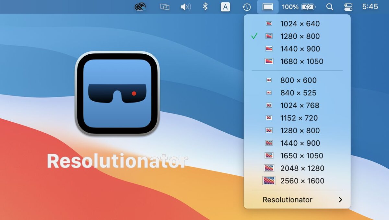Screen dimensions: 389x220
Task: Expand the Resolutionator submenu
Action: [x=297, y=200]
